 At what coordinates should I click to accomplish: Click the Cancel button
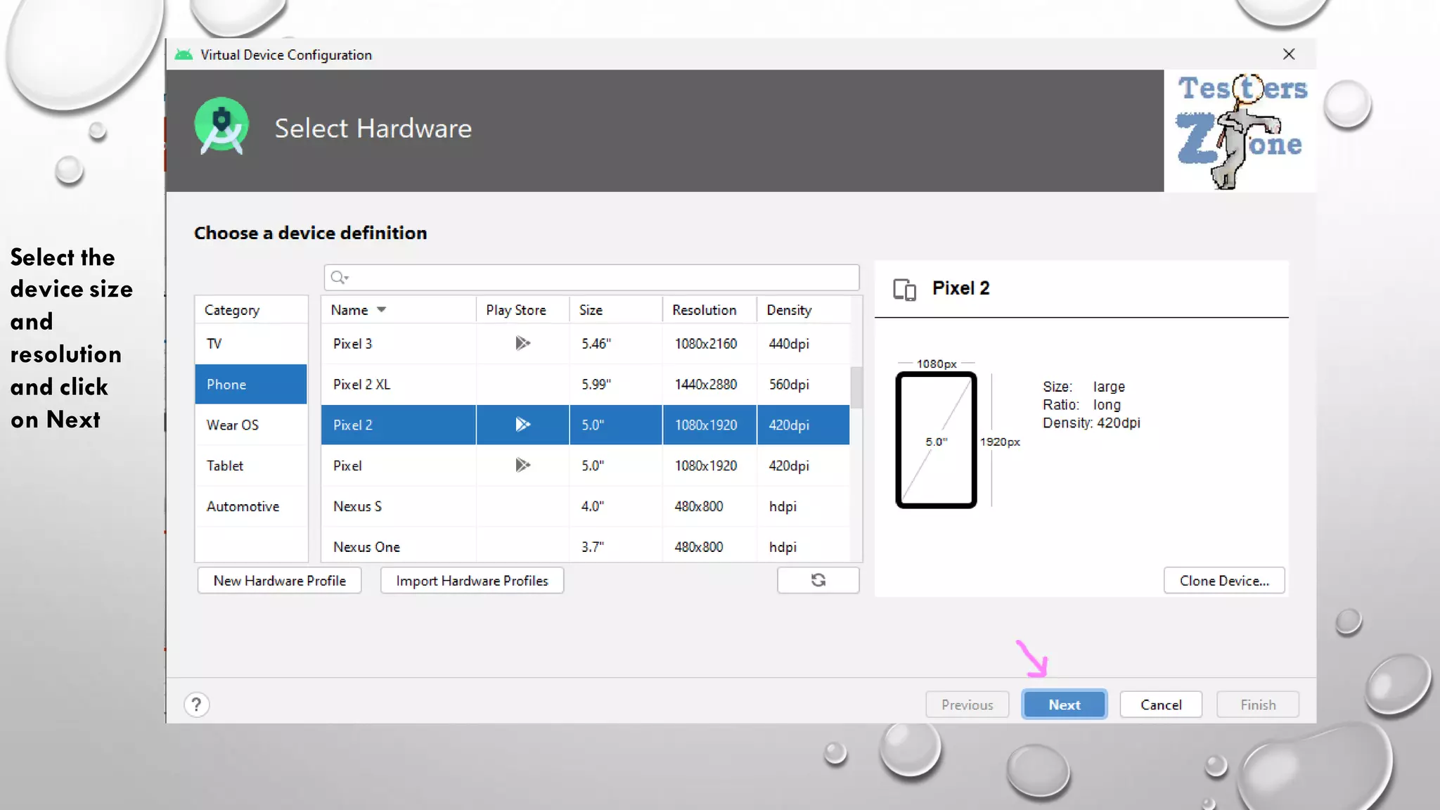[x=1161, y=705]
